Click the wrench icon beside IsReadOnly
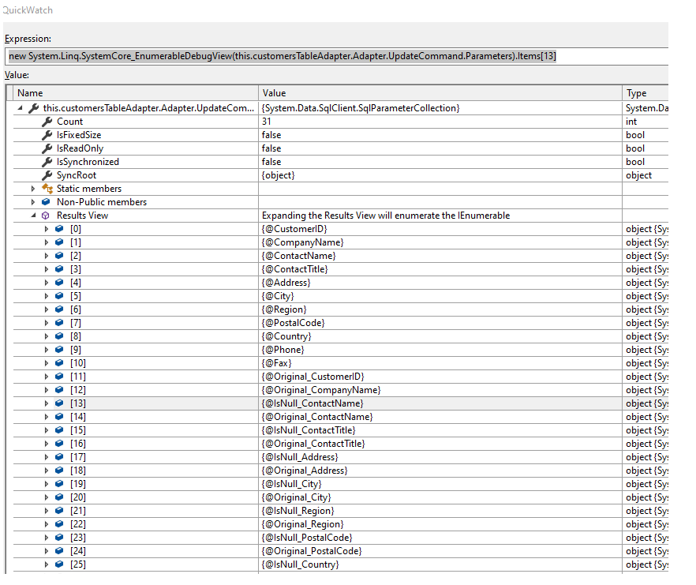Viewport: 696px width, 585px height. [x=47, y=148]
